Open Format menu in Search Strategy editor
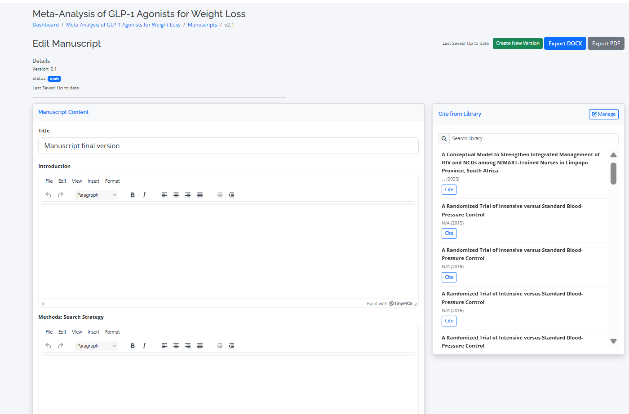The height and width of the screenshot is (414, 629). (112, 332)
